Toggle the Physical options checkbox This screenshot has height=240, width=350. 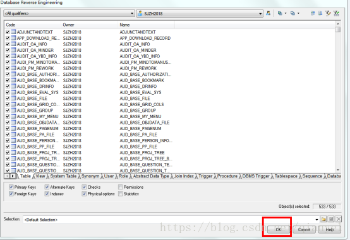coord(84,194)
